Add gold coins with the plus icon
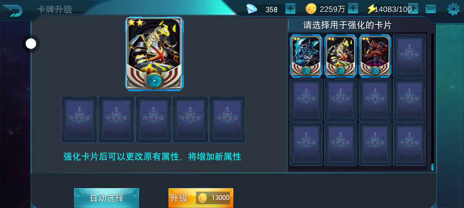Screen dimensions: 464x208 353,9
